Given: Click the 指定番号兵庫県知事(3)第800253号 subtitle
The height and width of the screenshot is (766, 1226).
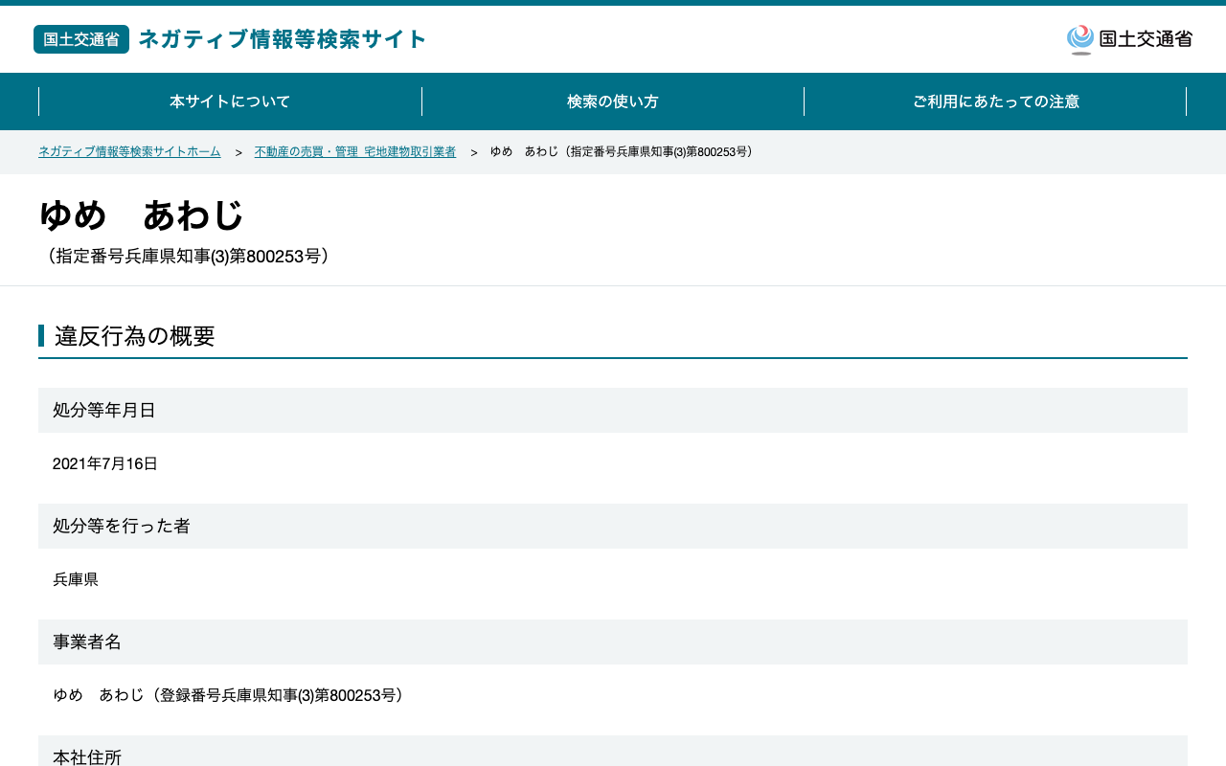Looking at the screenshot, I should tap(189, 257).
